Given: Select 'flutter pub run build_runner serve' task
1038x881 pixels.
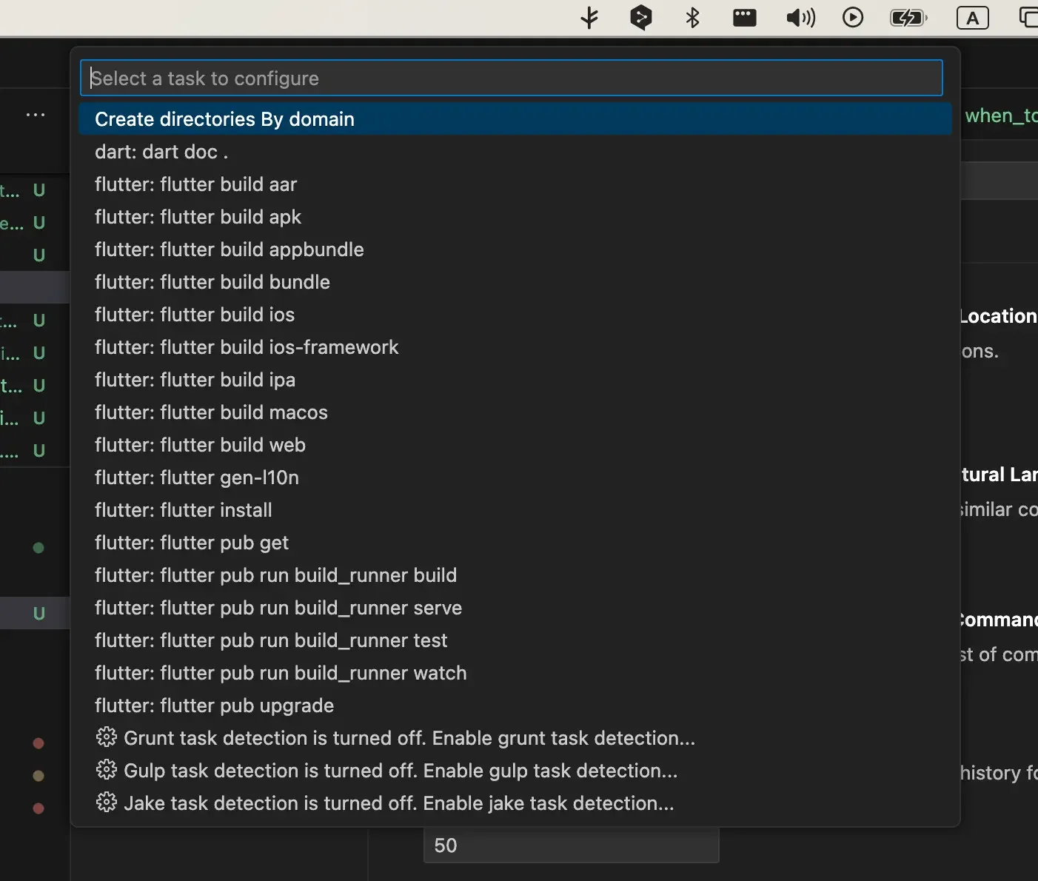Looking at the screenshot, I should pyautogui.click(x=515, y=608).
